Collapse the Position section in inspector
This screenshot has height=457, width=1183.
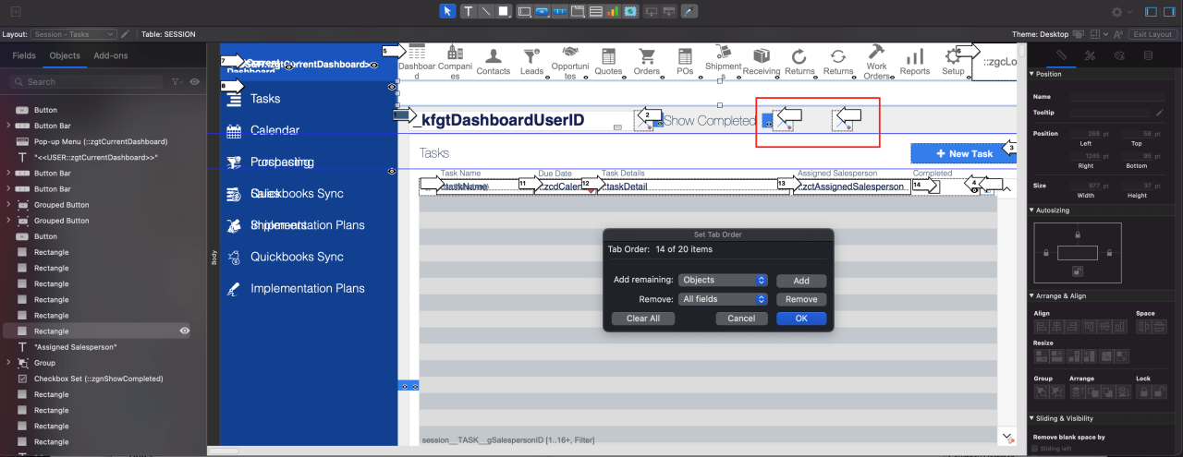pyautogui.click(x=1032, y=74)
